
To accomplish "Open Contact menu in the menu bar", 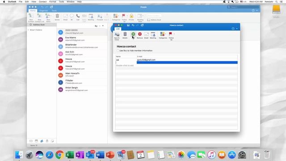I will point(43,2).
